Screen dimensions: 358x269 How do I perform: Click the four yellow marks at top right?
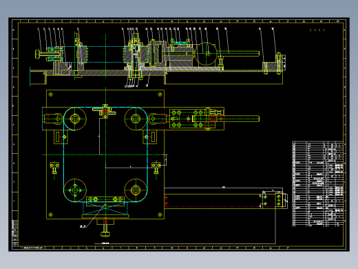point(317,30)
